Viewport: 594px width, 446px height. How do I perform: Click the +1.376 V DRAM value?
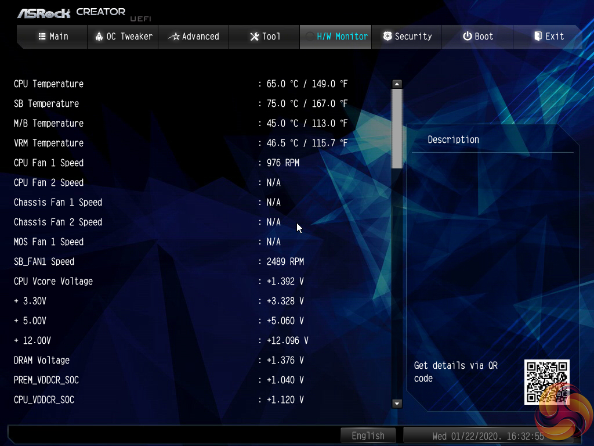click(x=285, y=360)
